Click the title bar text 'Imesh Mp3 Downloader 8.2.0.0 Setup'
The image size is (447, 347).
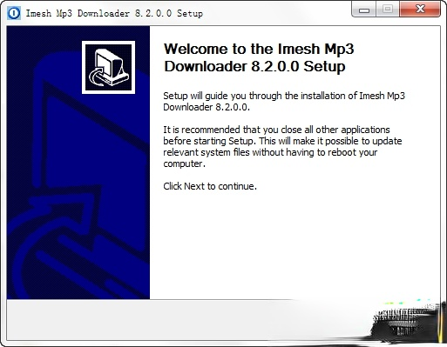[114, 13]
